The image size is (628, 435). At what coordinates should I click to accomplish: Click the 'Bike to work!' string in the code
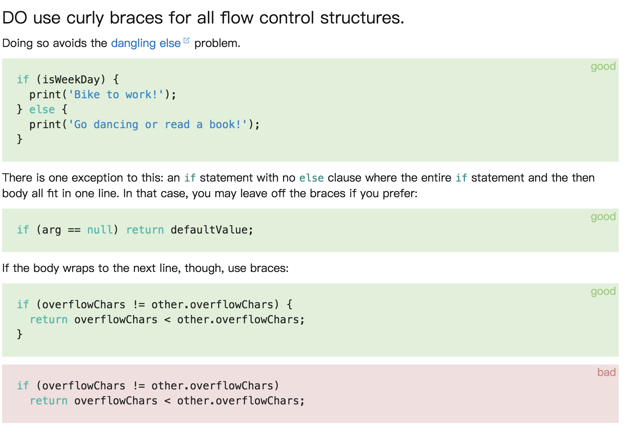(116, 95)
